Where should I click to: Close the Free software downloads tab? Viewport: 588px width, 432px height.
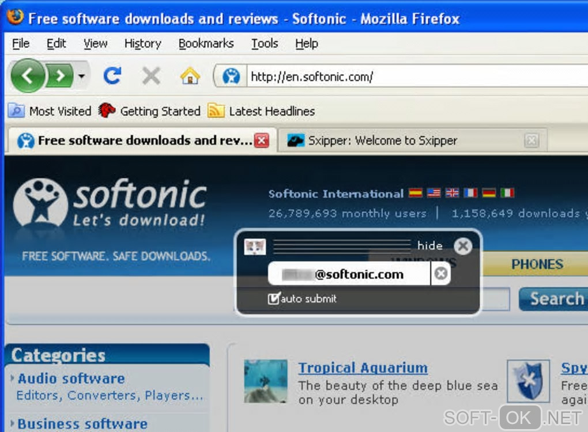pyautogui.click(x=262, y=141)
